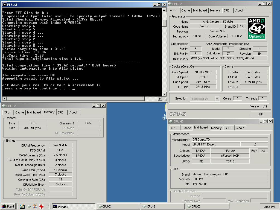Screen dimensions: 280x210
Task: Click the BIOS Date field 12/07/2005
Action: (230, 184)
